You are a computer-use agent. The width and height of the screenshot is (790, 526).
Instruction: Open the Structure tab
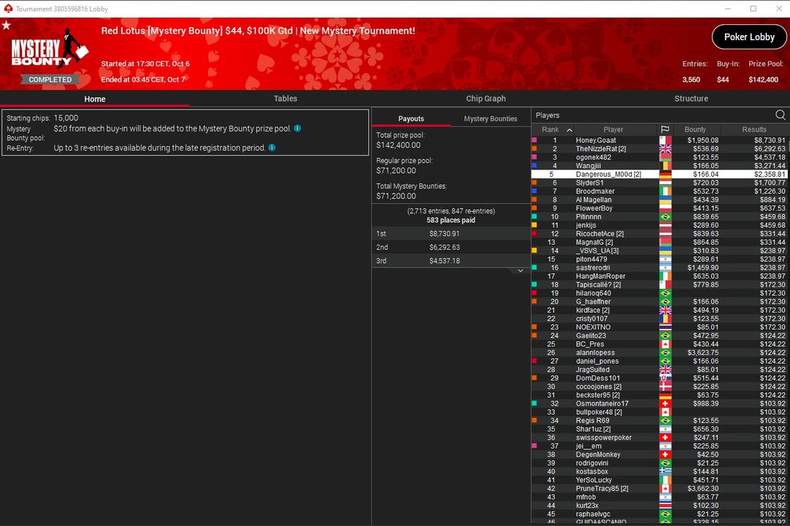click(691, 99)
